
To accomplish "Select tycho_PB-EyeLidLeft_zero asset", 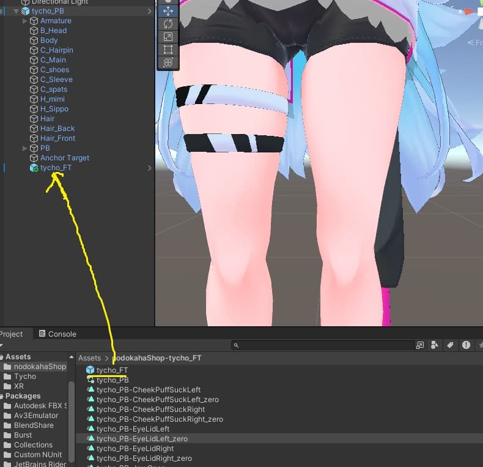I will coord(142,439).
